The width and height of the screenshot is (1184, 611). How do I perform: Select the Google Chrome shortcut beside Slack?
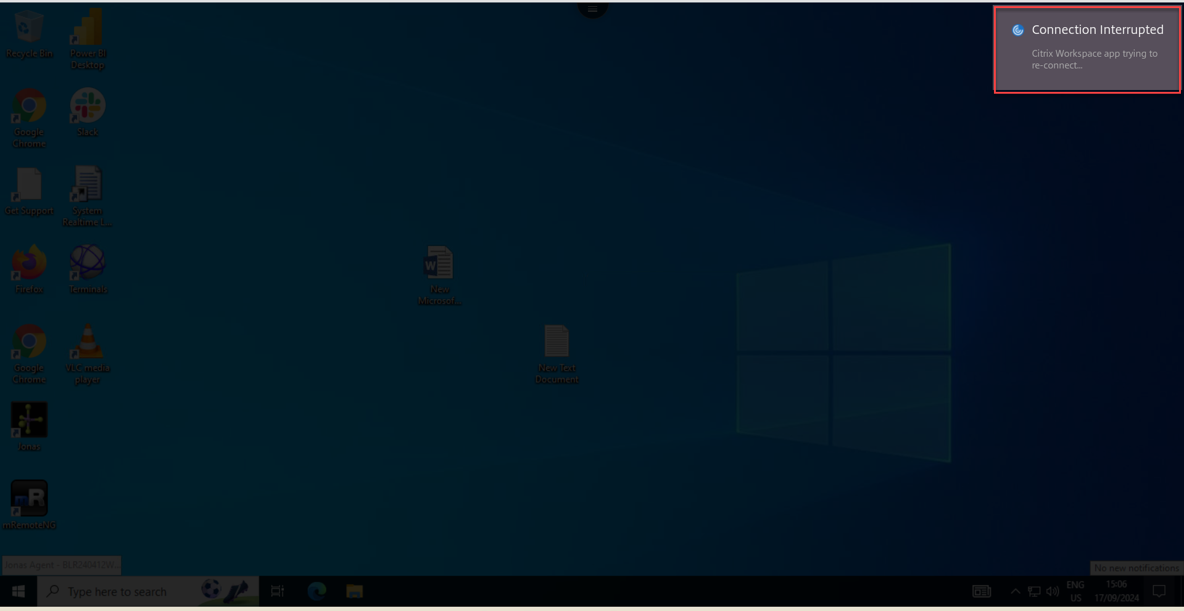pyautogui.click(x=29, y=117)
